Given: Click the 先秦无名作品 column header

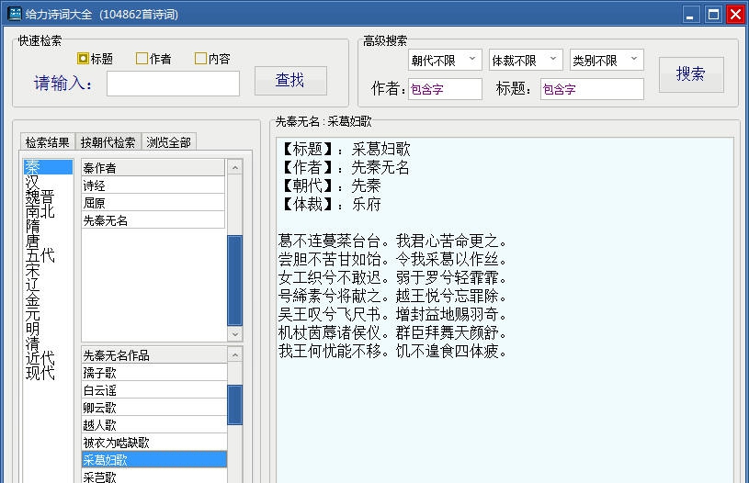Looking at the screenshot, I should (x=153, y=355).
